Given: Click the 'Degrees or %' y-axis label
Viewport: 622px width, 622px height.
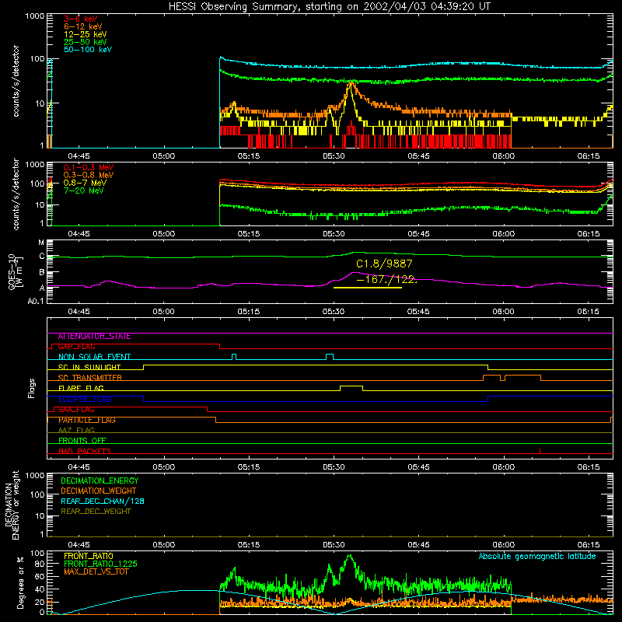Looking at the screenshot, I should click(20, 582).
